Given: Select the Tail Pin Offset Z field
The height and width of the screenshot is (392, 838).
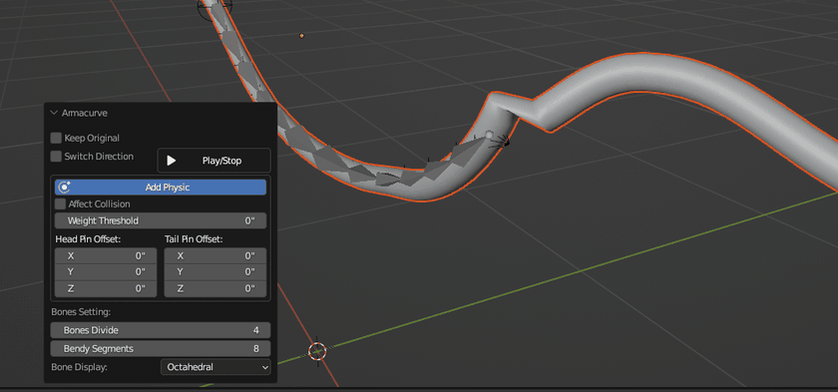Looking at the screenshot, I should (215, 289).
